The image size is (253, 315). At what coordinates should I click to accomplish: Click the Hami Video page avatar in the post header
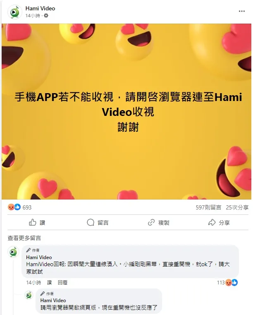(14, 12)
